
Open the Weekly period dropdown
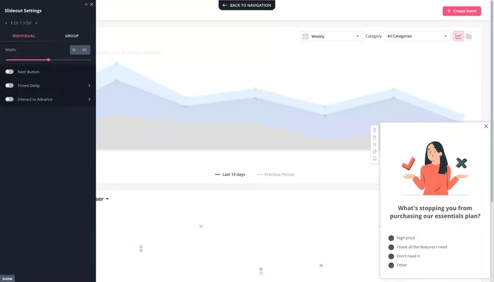point(331,36)
